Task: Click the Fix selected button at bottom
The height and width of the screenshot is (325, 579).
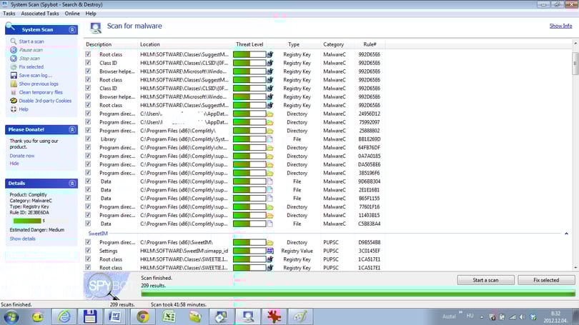Action: tap(546, 280)
